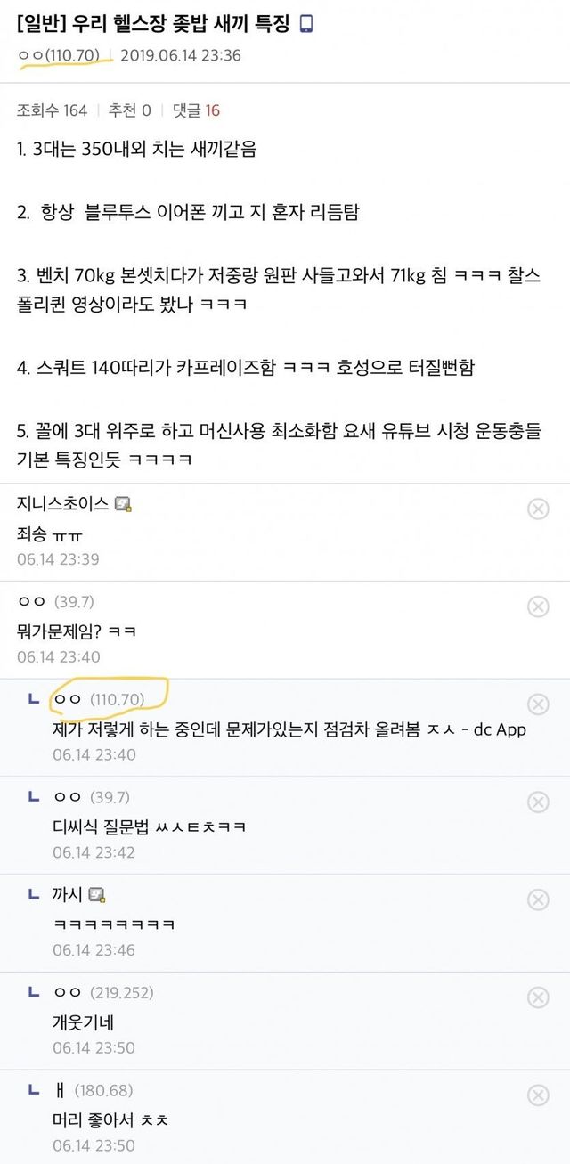Image resolution: width=570 pixels, height=1164 pixels.
Task: Open the gallog icon next to 지니스초이스
Action: click(x=124, y=505)
